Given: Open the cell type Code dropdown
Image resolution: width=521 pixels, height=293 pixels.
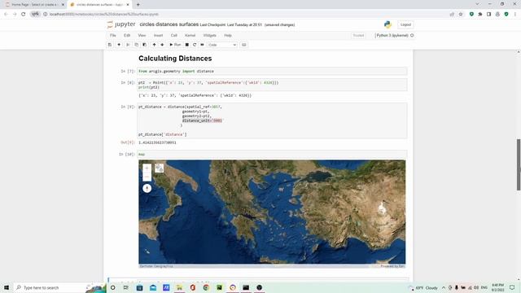Looking at the screenshot, I should (222, 45).
